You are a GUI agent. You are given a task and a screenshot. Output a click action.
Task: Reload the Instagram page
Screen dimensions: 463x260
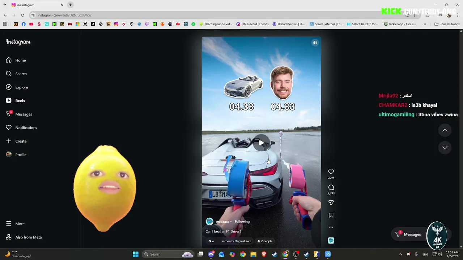coord(22,15)
